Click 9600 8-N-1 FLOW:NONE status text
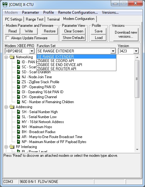 (39, 181)
